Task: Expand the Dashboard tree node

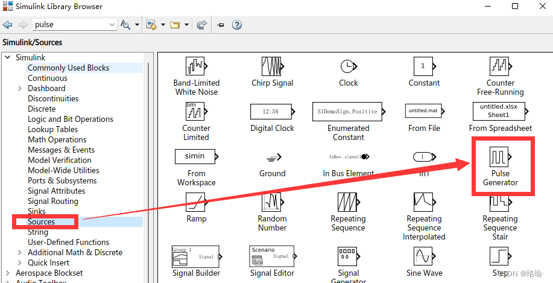Action: click(x=20, y=88)
